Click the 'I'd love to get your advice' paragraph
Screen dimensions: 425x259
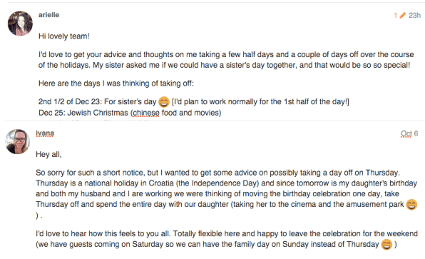click(x=226, y=60)
